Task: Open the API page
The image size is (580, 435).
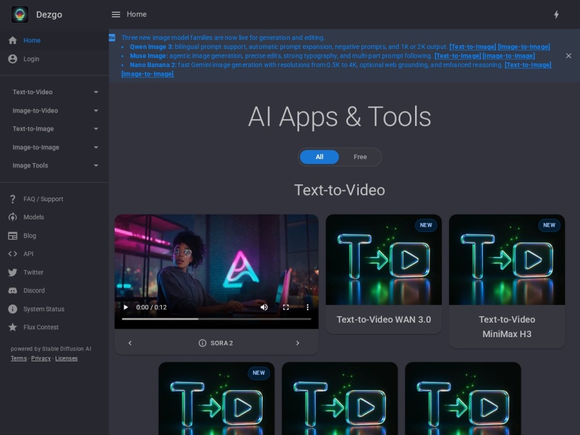Action: [28, 254]
